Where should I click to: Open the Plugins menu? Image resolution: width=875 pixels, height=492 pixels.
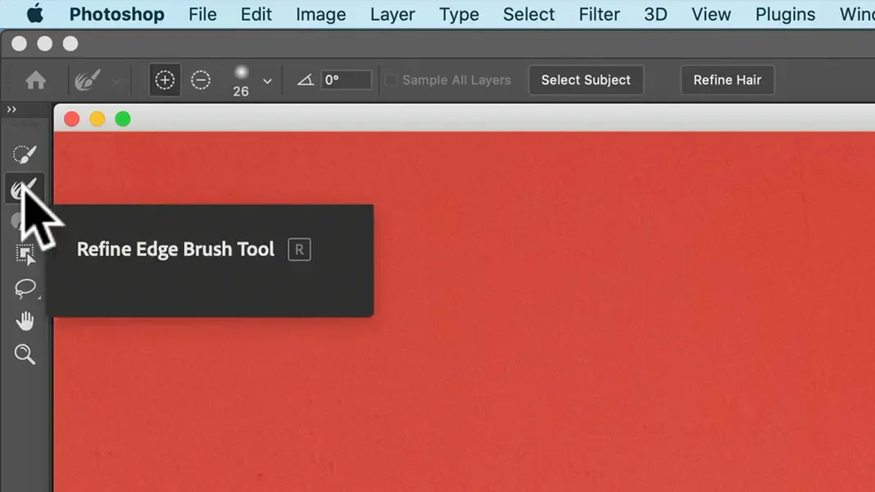(785, 14)
